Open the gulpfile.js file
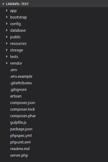This screenshot has width=108, height=162. click(x=18, y=123)
